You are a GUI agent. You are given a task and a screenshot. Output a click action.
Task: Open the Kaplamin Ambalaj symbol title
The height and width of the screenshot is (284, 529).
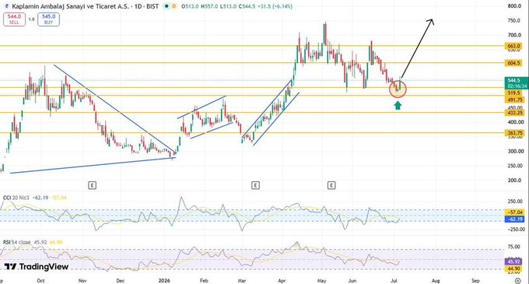click(86, 6)
